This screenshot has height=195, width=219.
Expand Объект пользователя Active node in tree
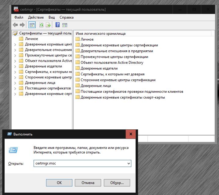click(x=15, y=61)
